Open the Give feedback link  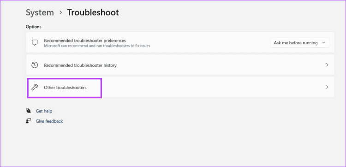point(49,121)
